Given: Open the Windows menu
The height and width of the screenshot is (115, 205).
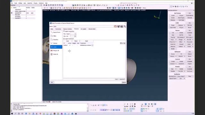Looking at the screenshot, I should 41,3.
